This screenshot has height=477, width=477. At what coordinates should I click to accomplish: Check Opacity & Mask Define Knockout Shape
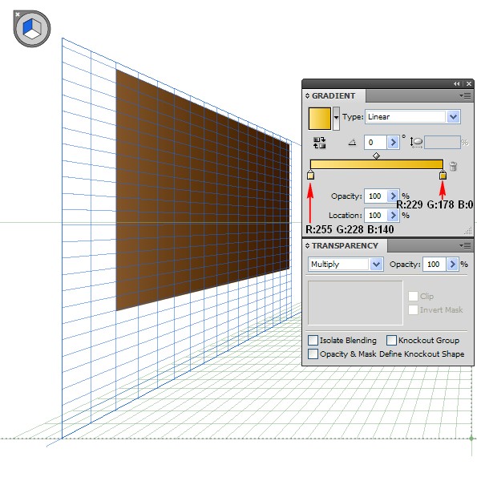click(x=313, y=354)
